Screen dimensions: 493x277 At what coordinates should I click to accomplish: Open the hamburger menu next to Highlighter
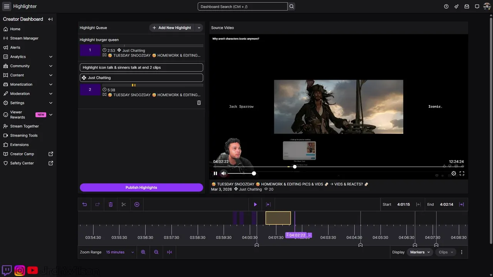coord(7,6)
